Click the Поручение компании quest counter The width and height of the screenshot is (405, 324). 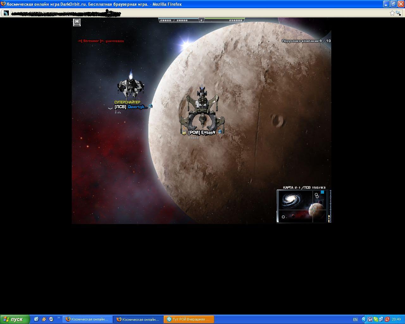306,41
